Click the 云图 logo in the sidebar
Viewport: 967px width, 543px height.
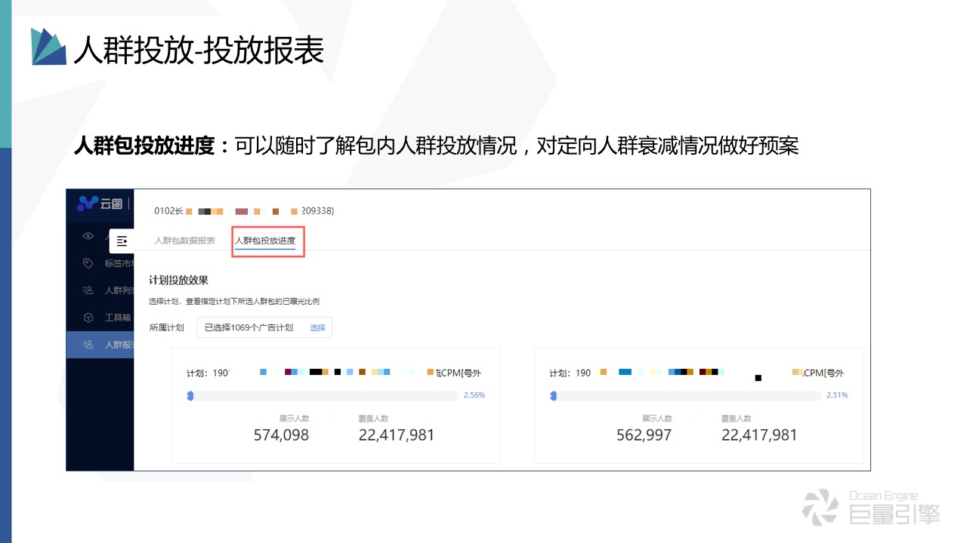tap(100, 204)
